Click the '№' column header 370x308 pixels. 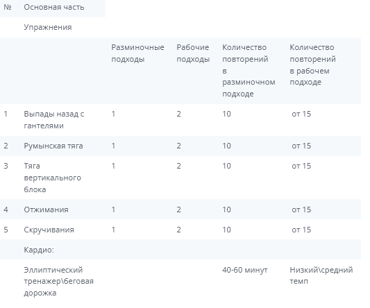[x=8, y=7]
